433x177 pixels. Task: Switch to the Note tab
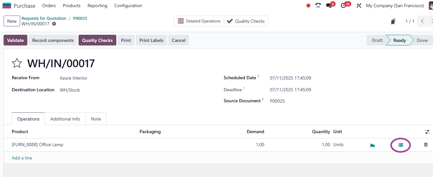pyautogui.click(x=96, y=119)
